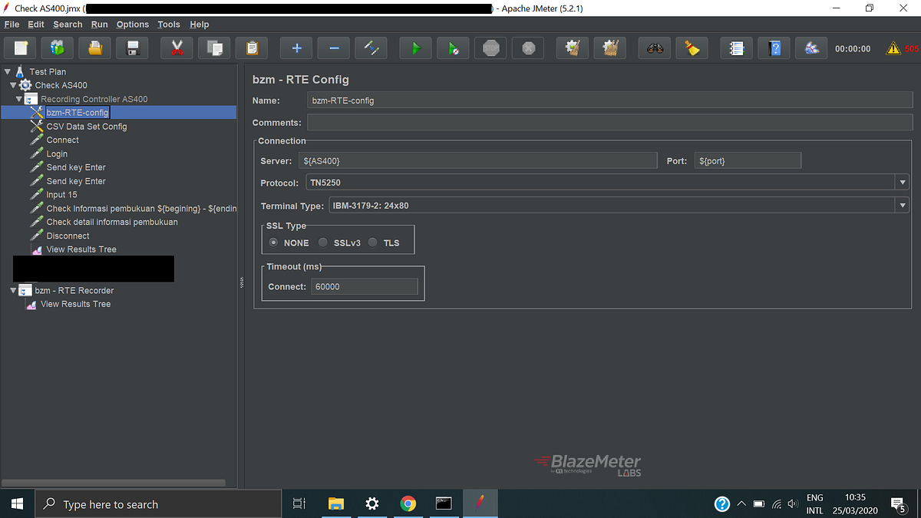The height and width of the screenshot is (518, 921).
Task: Click the Help question mark toolbar icon
Action: coord(774,48)
